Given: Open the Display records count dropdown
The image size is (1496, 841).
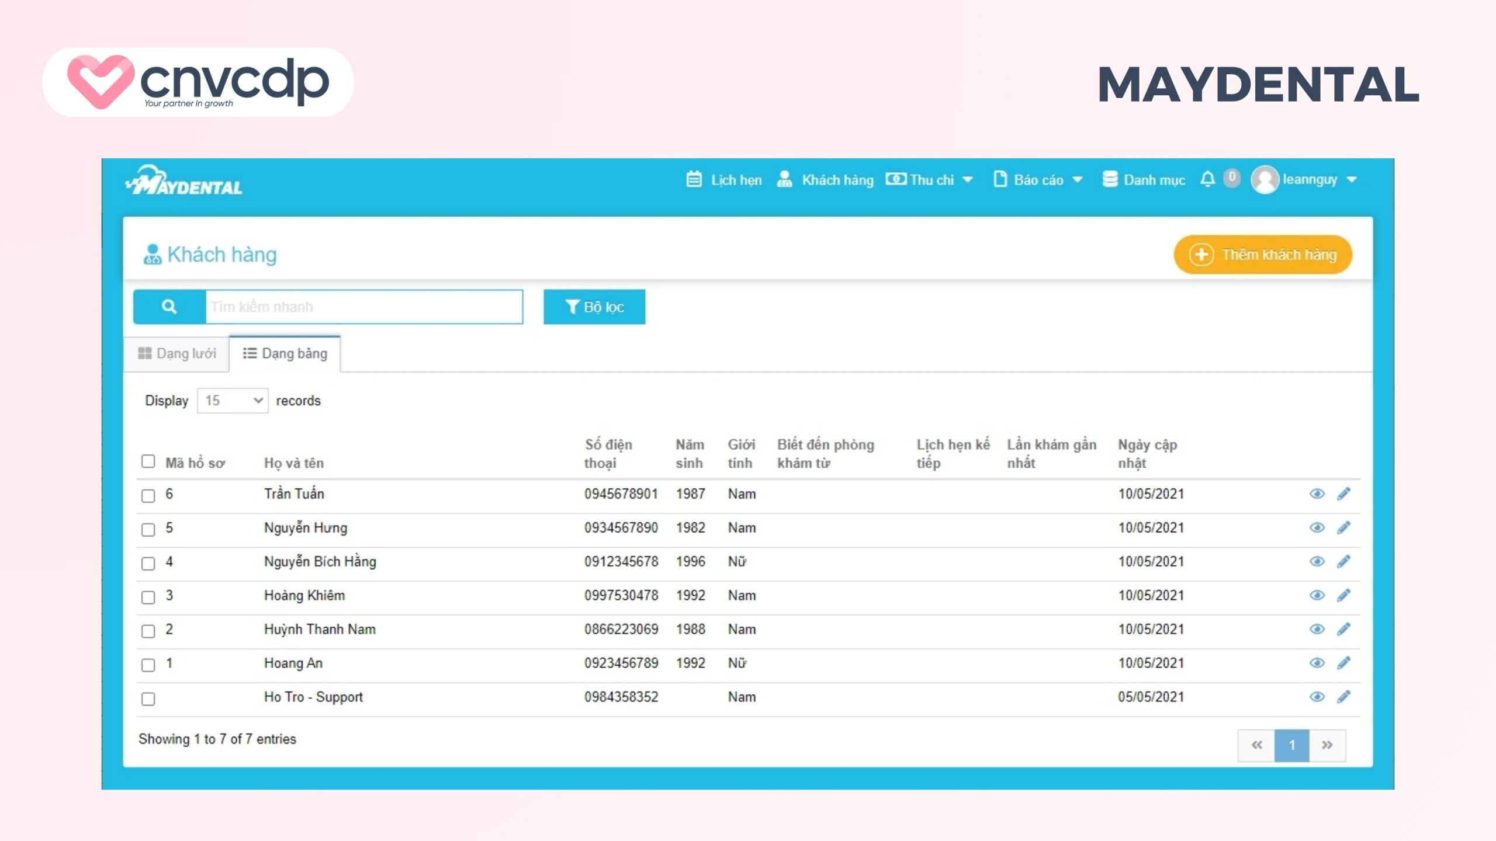Looking at the screenshot, I should [233, 401].
